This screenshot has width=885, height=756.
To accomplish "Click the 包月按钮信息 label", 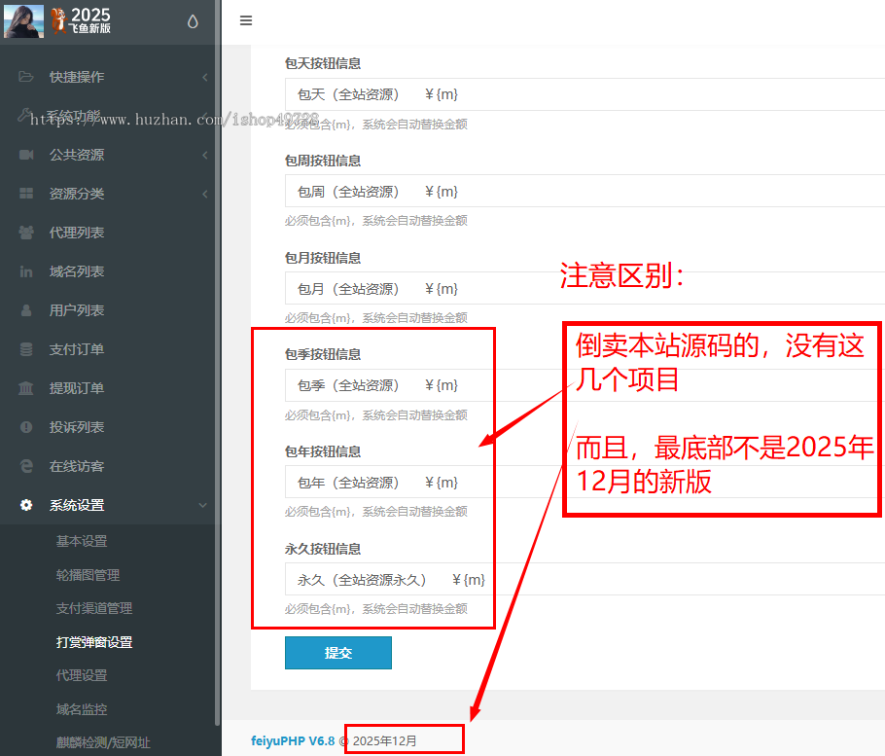I will [323, 258].
